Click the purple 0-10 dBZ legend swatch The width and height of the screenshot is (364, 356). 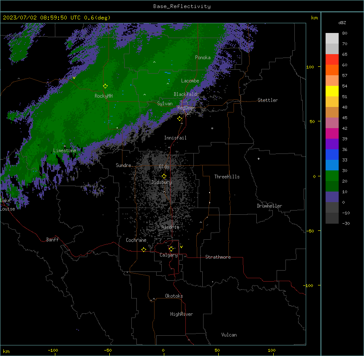[332, 197]
